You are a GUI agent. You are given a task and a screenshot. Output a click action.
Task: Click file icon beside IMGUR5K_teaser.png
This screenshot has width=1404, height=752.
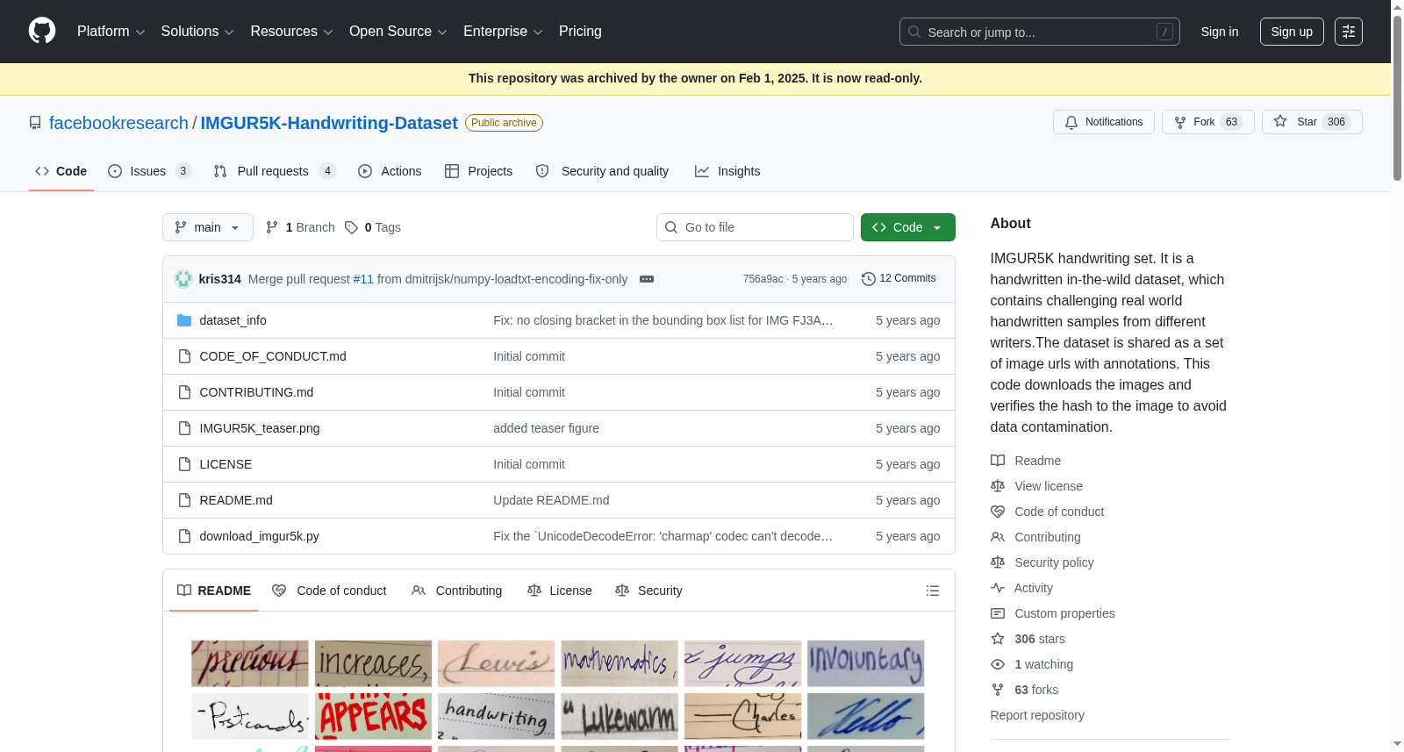click(x=184, y=428)
